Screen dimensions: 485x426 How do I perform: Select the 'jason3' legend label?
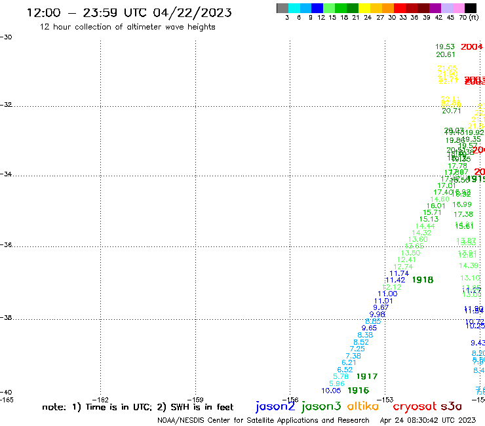[x=321, y=406]
